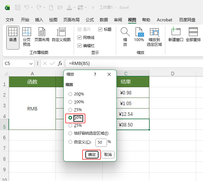Click the help question mark in Zoom dialog

click(x=95, y=74)
